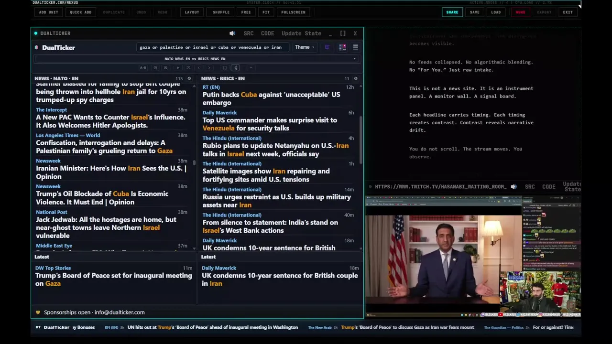
Task: Click the previous arrow in ticker toolbar
Action: pos(199,68)
